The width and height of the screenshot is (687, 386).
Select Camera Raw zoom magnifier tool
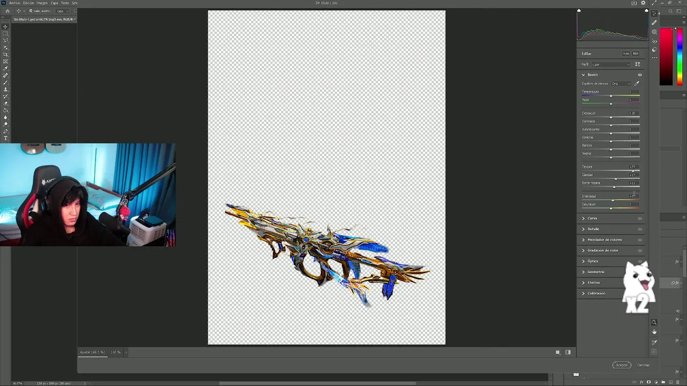[654, 322]
